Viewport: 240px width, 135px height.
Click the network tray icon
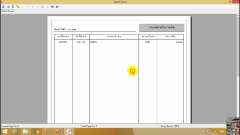tap(212, 132)
